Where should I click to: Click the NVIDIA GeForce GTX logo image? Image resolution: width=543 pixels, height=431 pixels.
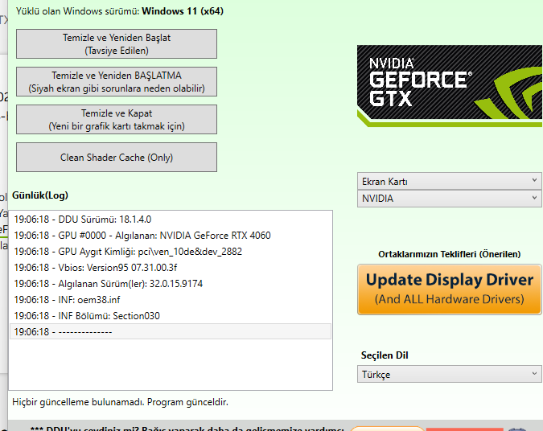click(x=450, y=86)
